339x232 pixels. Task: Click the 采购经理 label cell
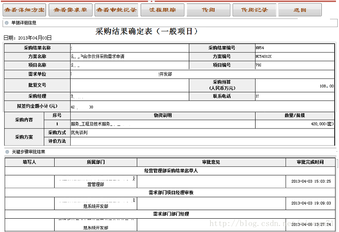(x=37, y=96)
